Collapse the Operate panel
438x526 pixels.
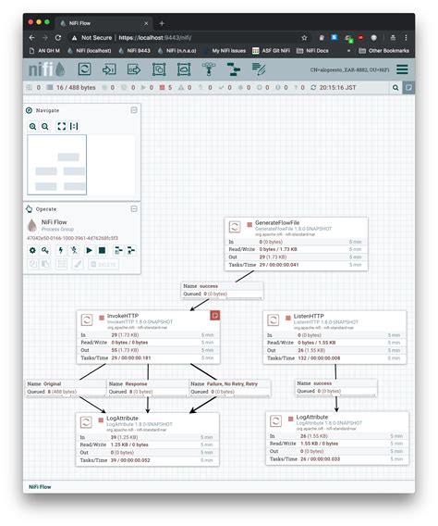134,208
